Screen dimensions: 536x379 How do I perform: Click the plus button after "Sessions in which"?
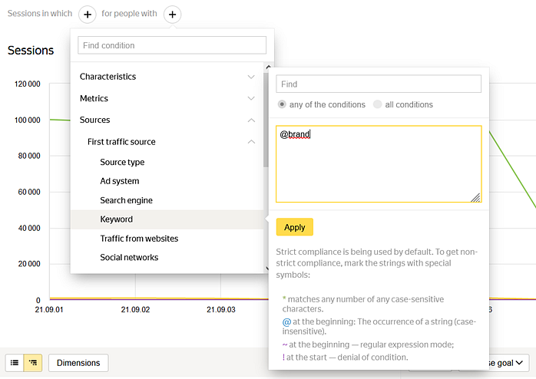88,14
